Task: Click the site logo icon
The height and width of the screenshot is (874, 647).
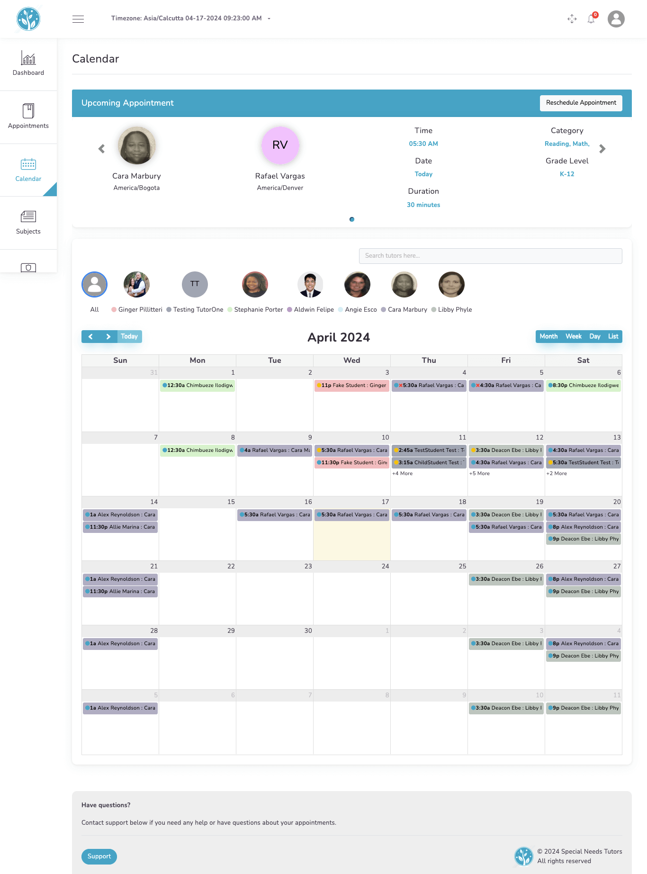Action: tap(28, 19)
